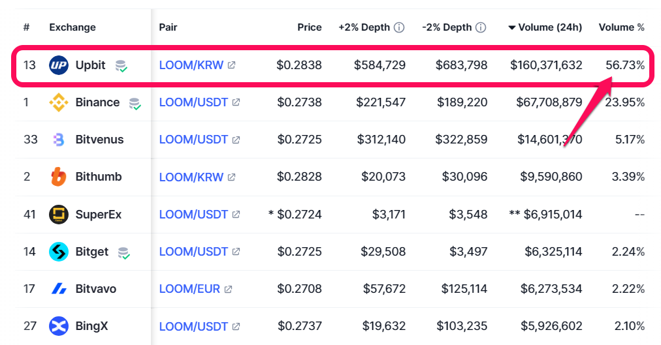Open the Bitget exchange name link
Viewport: 661px width, 345px height.
click(x=92, y=252)
